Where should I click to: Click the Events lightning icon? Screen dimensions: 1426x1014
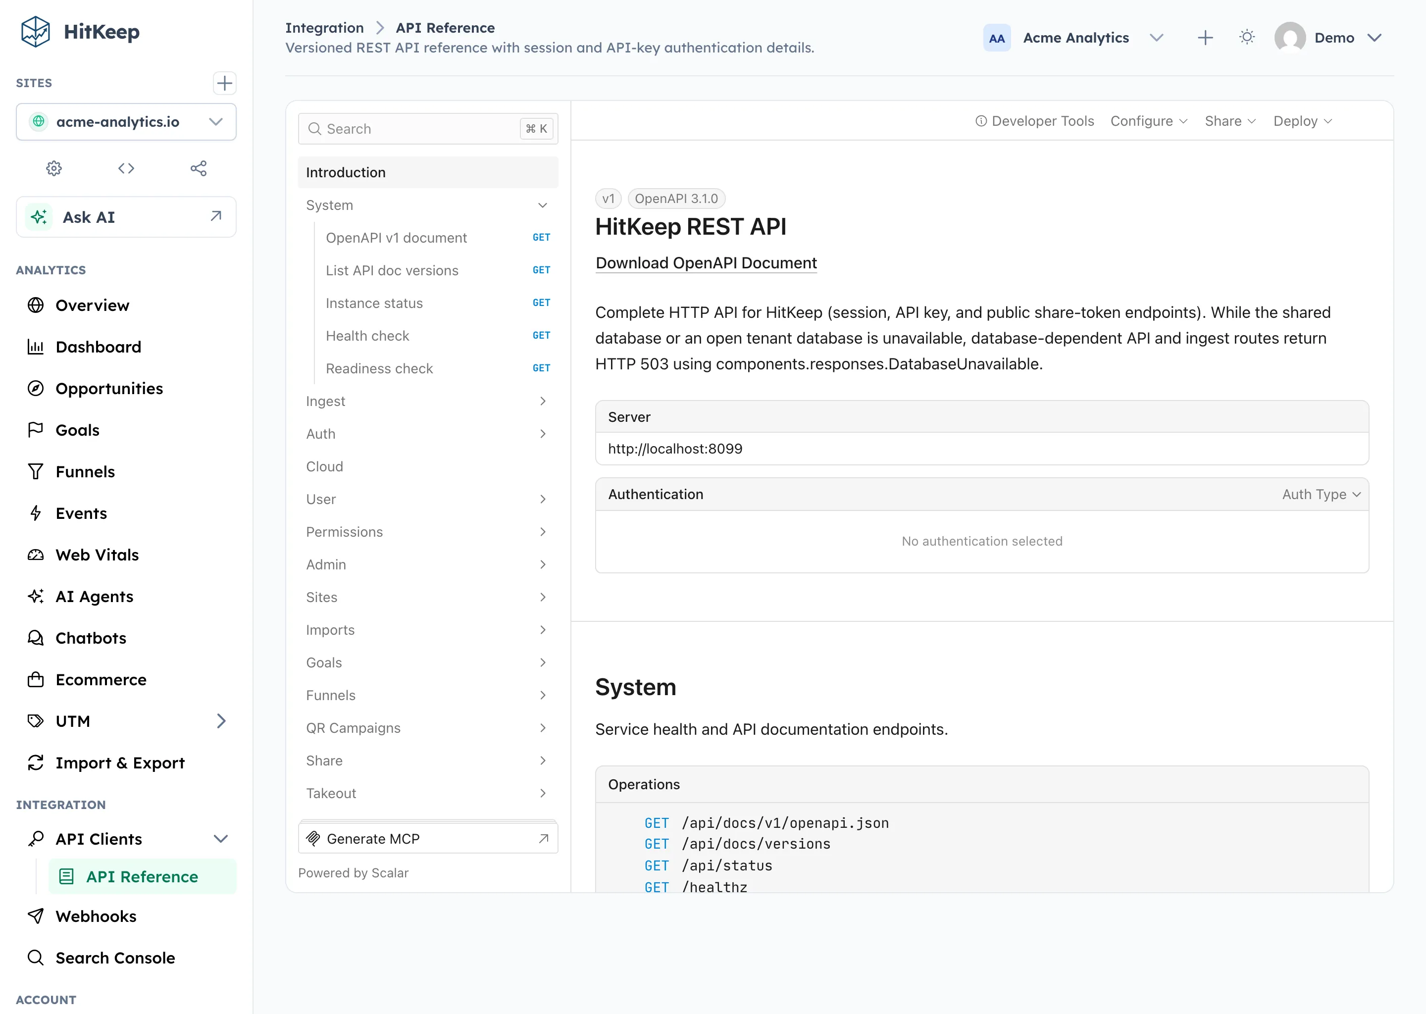pos(36,513)
